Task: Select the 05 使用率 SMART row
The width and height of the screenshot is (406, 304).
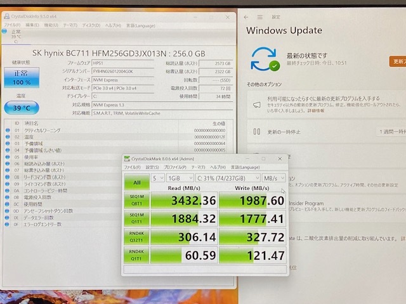Action: click(63, 157)
